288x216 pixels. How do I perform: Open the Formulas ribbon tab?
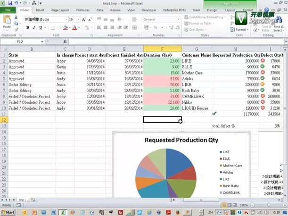point(83,9)
